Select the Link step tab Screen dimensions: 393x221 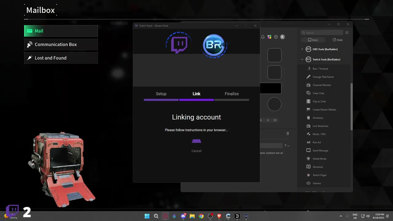[x=196, y=94]
